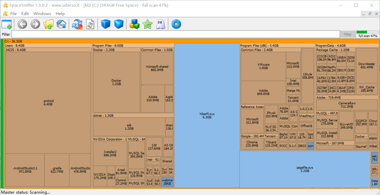Click inside the Filter text field
380x195 pixels.
176,34
